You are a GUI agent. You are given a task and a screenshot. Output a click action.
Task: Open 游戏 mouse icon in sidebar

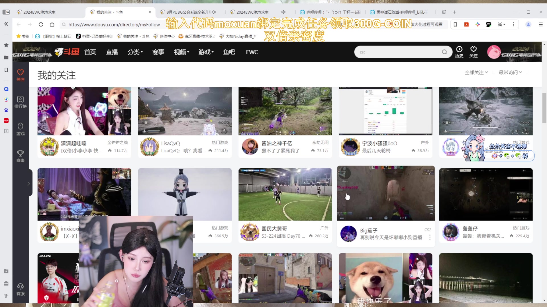(x=21, y=129)
